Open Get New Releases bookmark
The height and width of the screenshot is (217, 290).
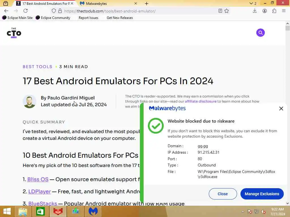click(x=120, y=18)
